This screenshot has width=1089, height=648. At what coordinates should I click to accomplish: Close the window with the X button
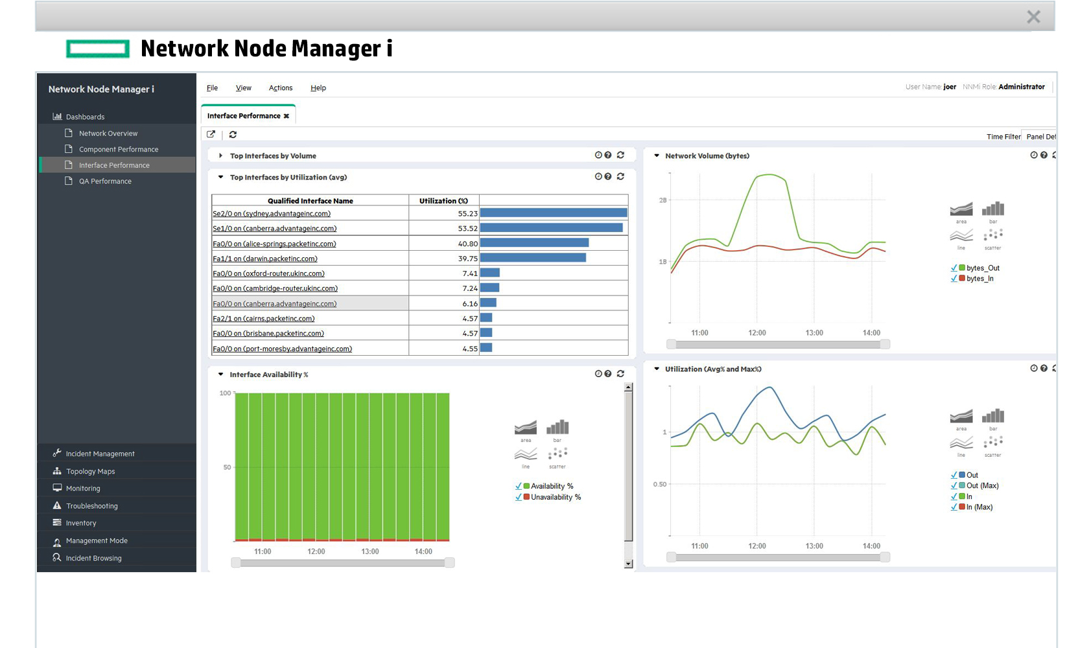coord(1034,17)
